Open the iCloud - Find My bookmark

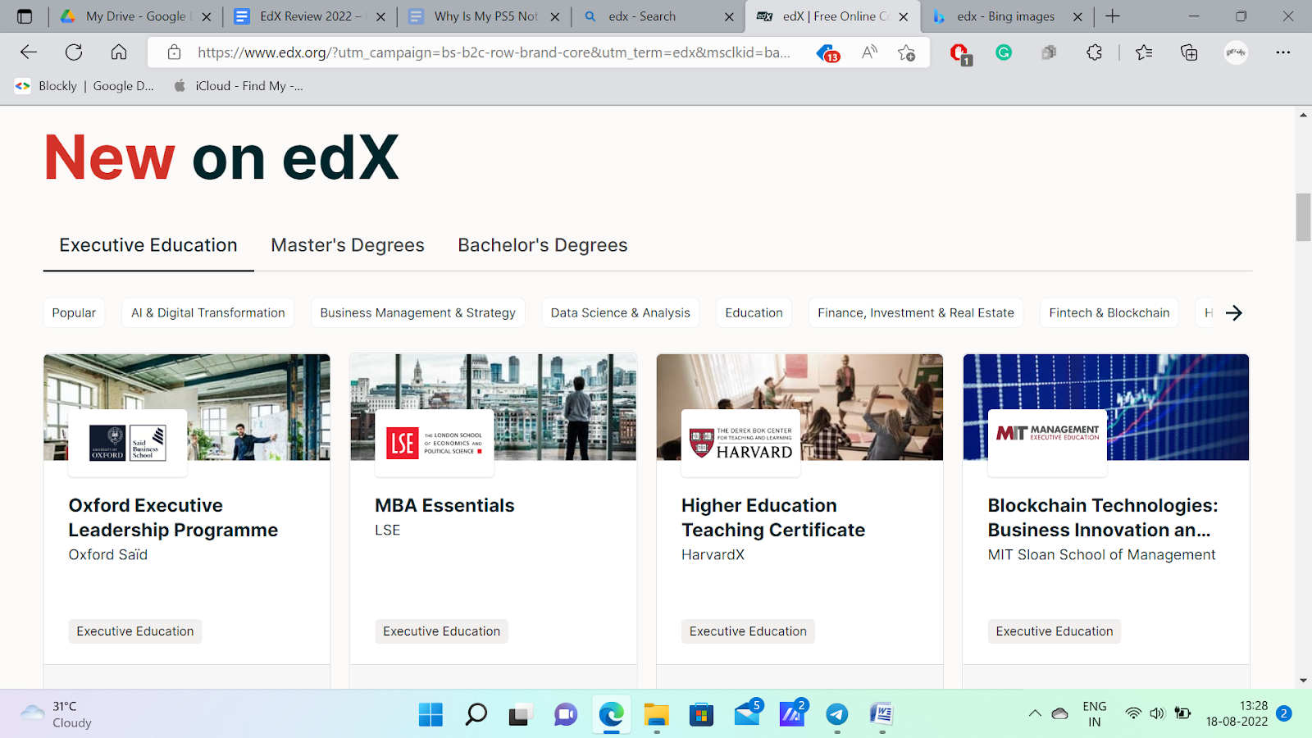pos(238,86)
